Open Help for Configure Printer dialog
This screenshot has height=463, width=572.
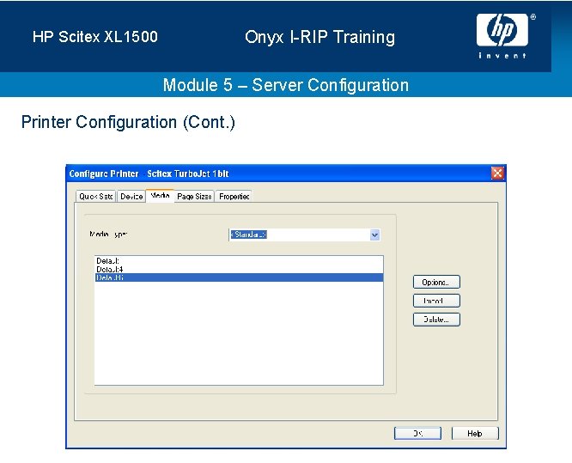[x=475, y=434]
